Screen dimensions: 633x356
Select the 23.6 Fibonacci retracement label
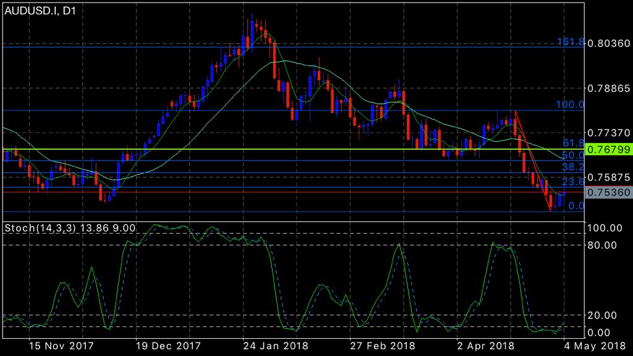click(572, 180)
